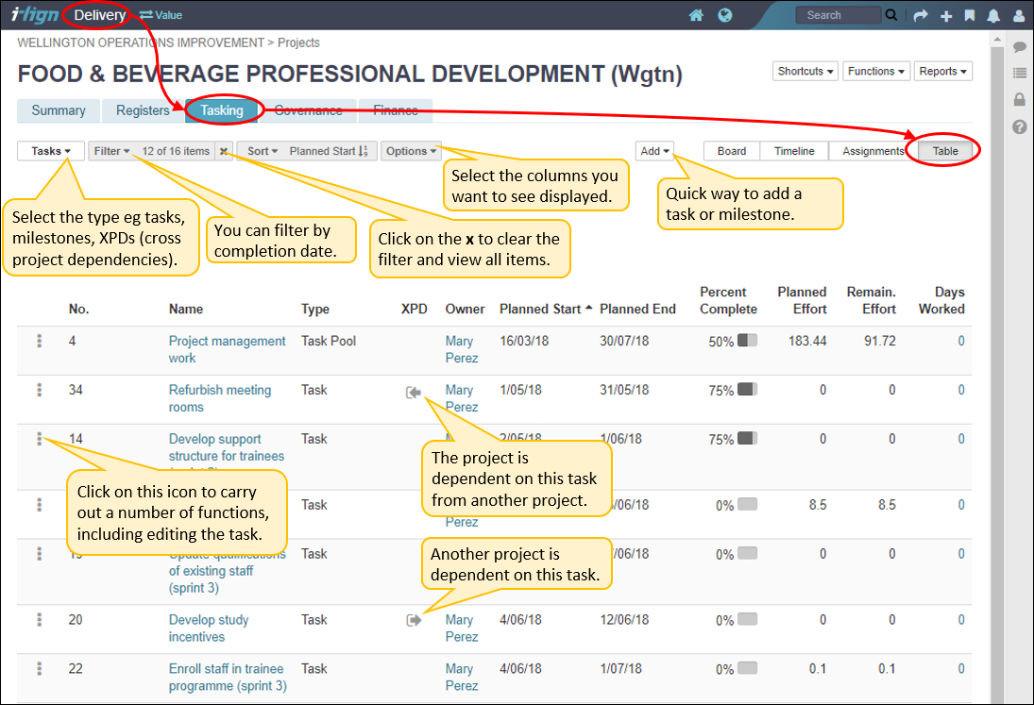This screenshot has width=1034, height=705.
Task: Switch to Table view
Action: tap(945, 151)
